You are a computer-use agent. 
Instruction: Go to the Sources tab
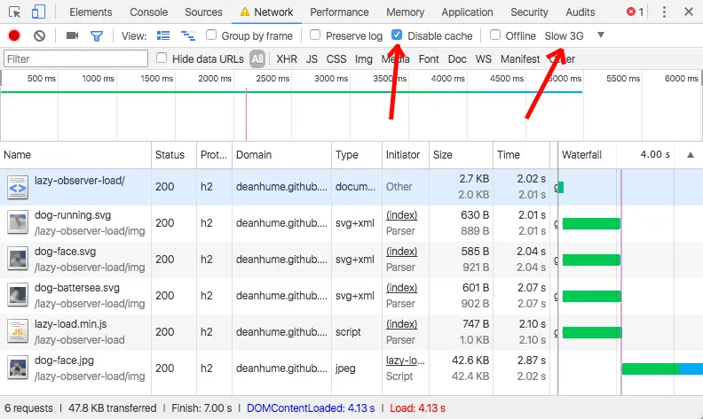tap(203, 12)
